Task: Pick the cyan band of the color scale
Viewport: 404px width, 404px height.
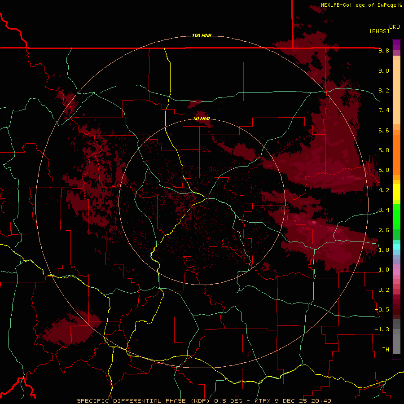Action: click(396, 247)
